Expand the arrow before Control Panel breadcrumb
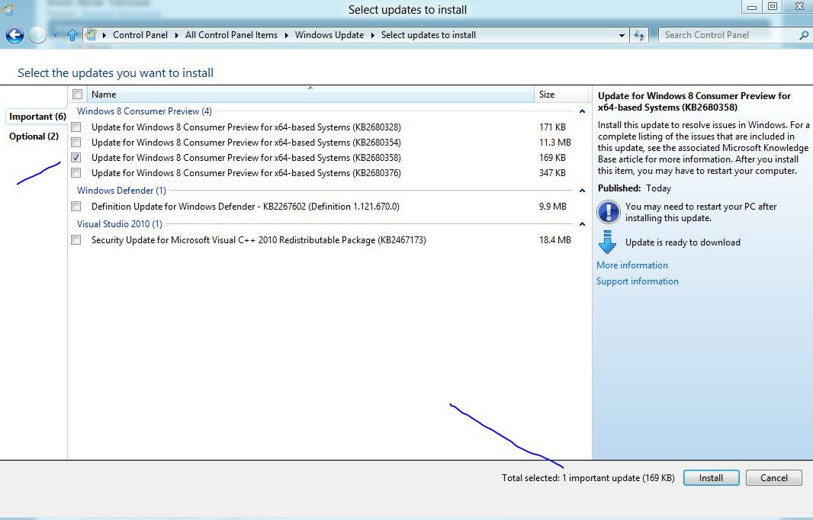This screenshot has width=813, height=520. click(x=104, y=35)
